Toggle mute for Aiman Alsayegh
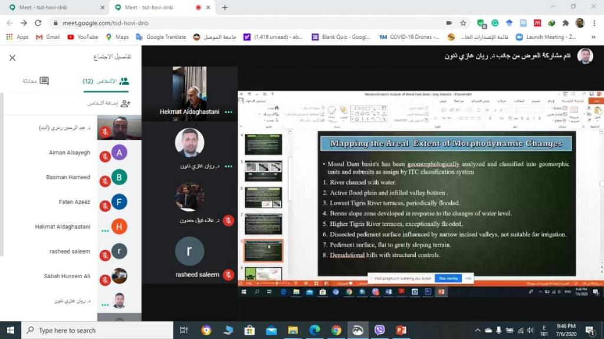 pyautogui.click(x=105, y=156)
